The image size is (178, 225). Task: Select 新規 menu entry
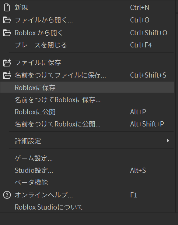tap(87, 7)
